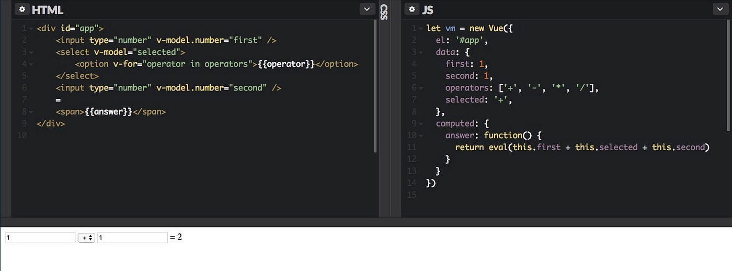This screenshot has width=732, height=271.
Task: Click line number 10 in HTML gutter
Action: (22, 136)
